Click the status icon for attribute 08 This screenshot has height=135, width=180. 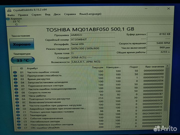click(x=16, y=92)
